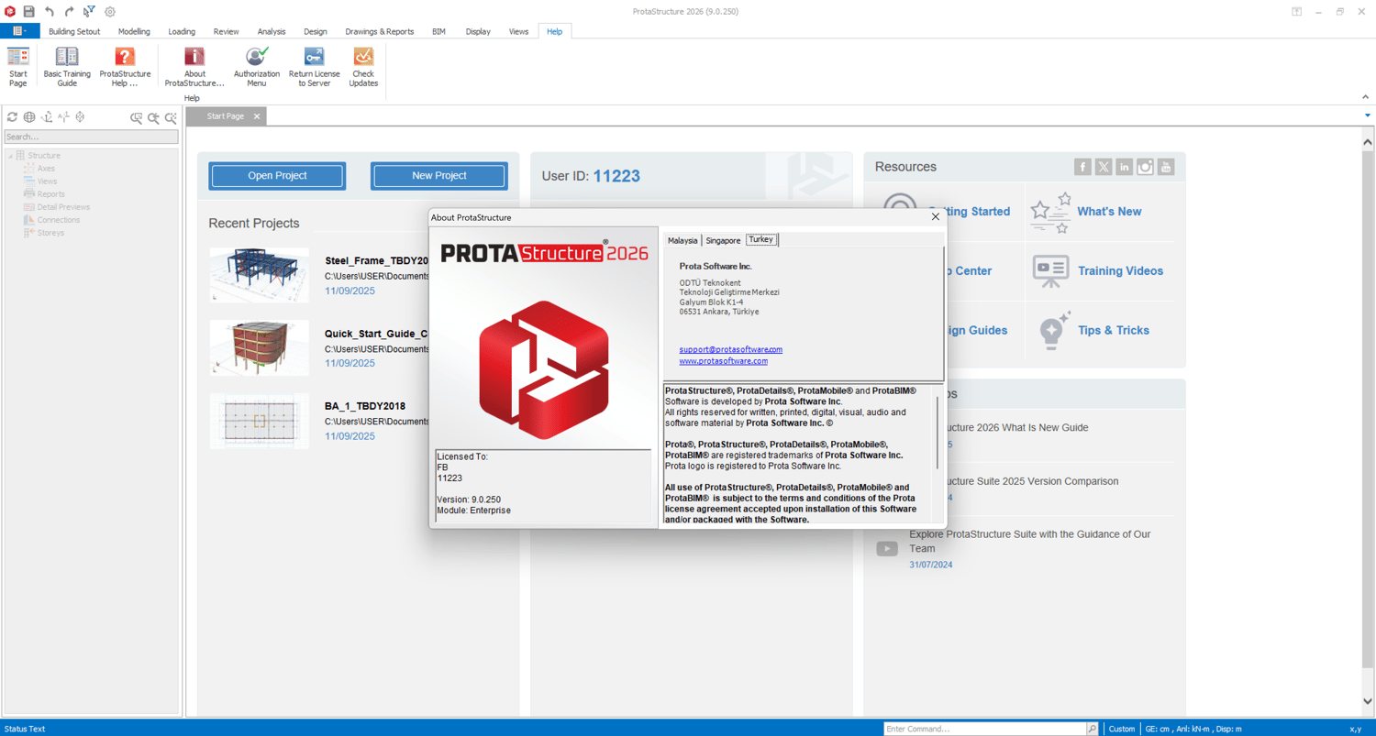Click the refresh icon in the structure panel

(x=12, y=117)
